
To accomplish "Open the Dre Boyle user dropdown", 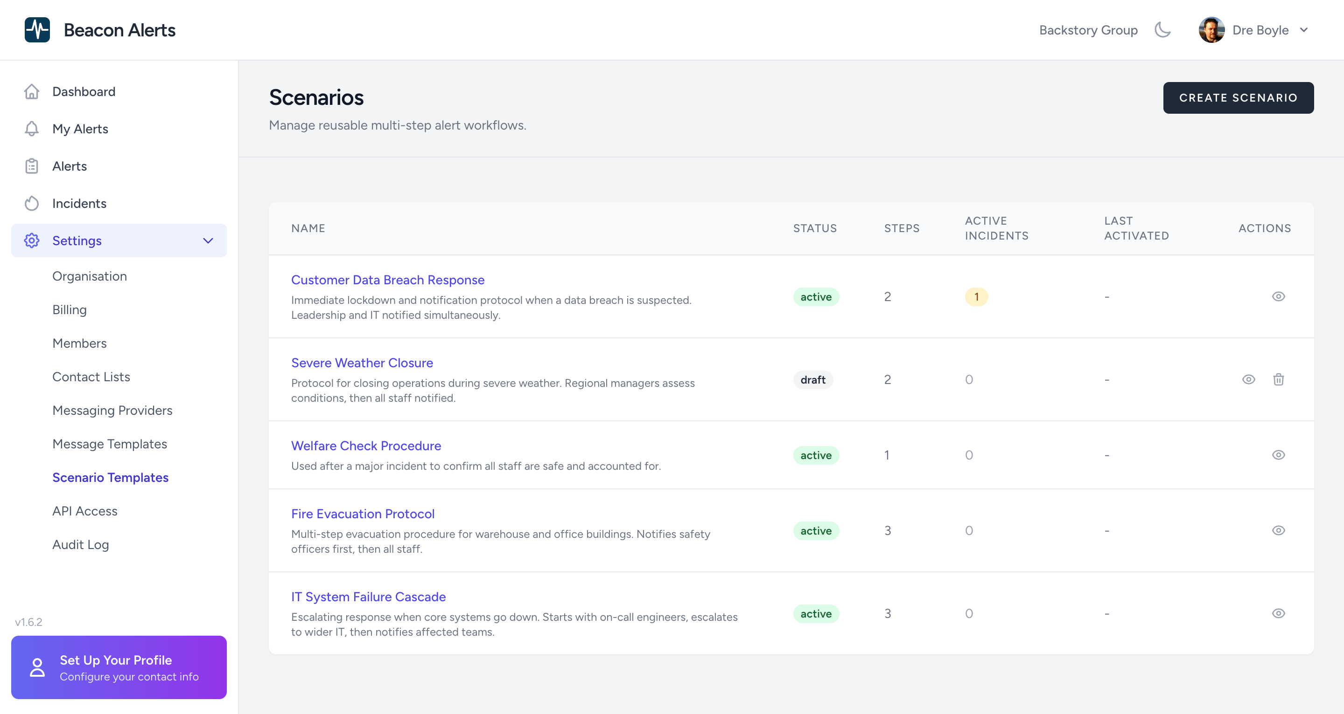I will point(1304,30).
